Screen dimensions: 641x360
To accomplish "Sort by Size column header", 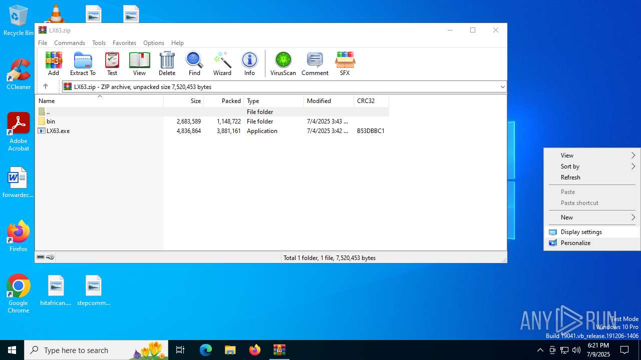I will tap(184, 101).
